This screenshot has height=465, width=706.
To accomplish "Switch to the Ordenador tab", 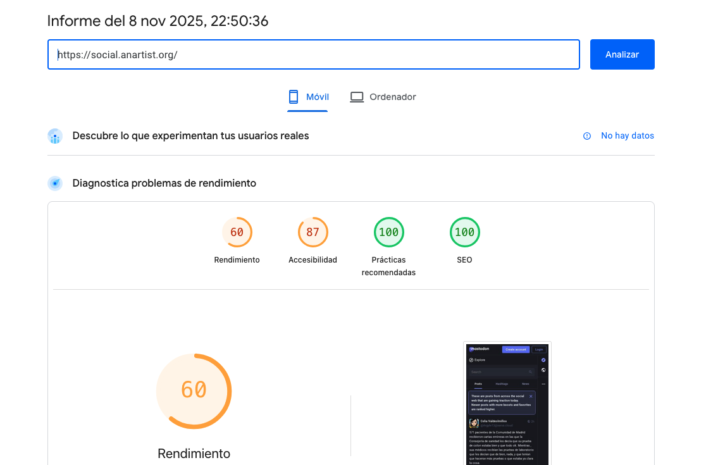I will click(x=383, y=97).
